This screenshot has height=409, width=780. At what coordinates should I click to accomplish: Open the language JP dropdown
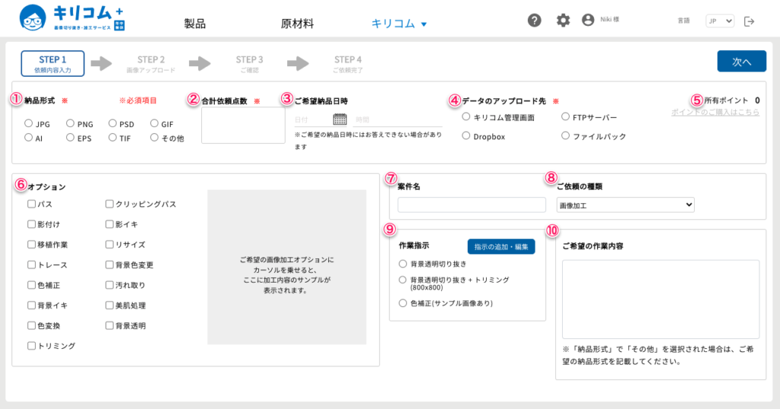tap(719, 21)
